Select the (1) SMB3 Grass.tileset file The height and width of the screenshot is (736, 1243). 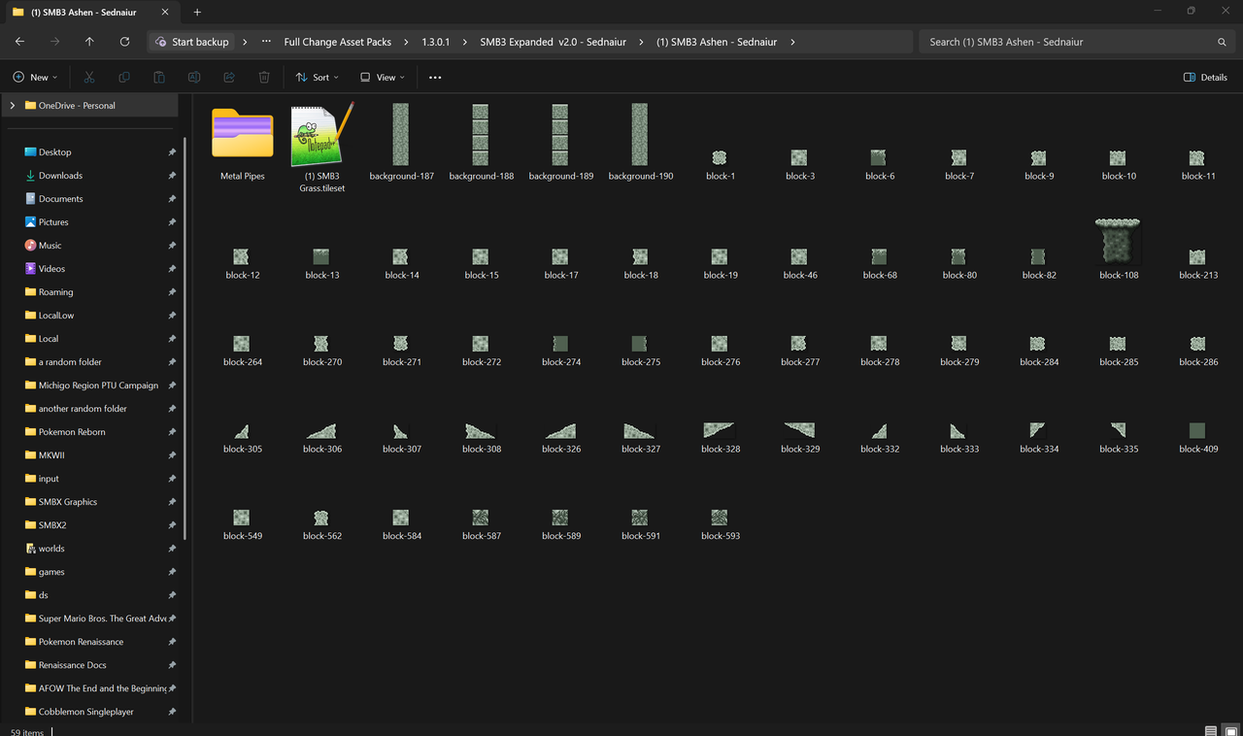tap(322, 146)
